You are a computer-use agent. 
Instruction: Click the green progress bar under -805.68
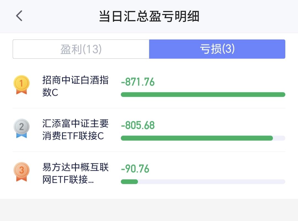pyautogui.click(x=197, y=138)
